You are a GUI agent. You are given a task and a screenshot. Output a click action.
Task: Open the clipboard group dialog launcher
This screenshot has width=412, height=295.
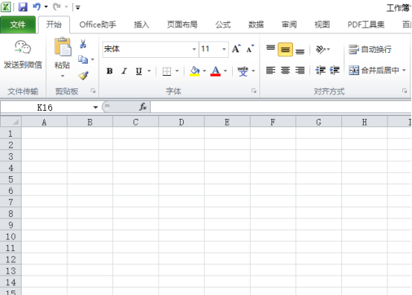(93, 91)
